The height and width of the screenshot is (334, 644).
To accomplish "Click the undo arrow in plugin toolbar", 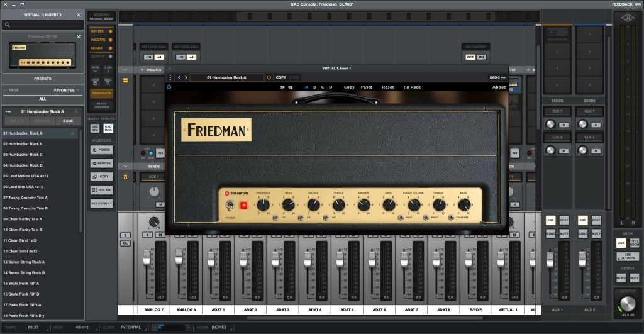I will pos(282,87).
